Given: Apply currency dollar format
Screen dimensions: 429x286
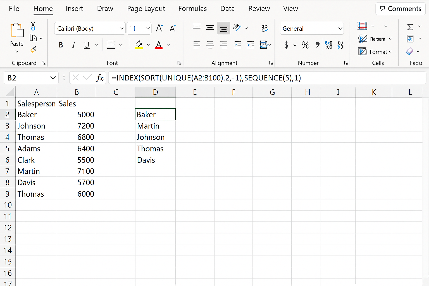Looking at the screenshot, I should (286, 45).
